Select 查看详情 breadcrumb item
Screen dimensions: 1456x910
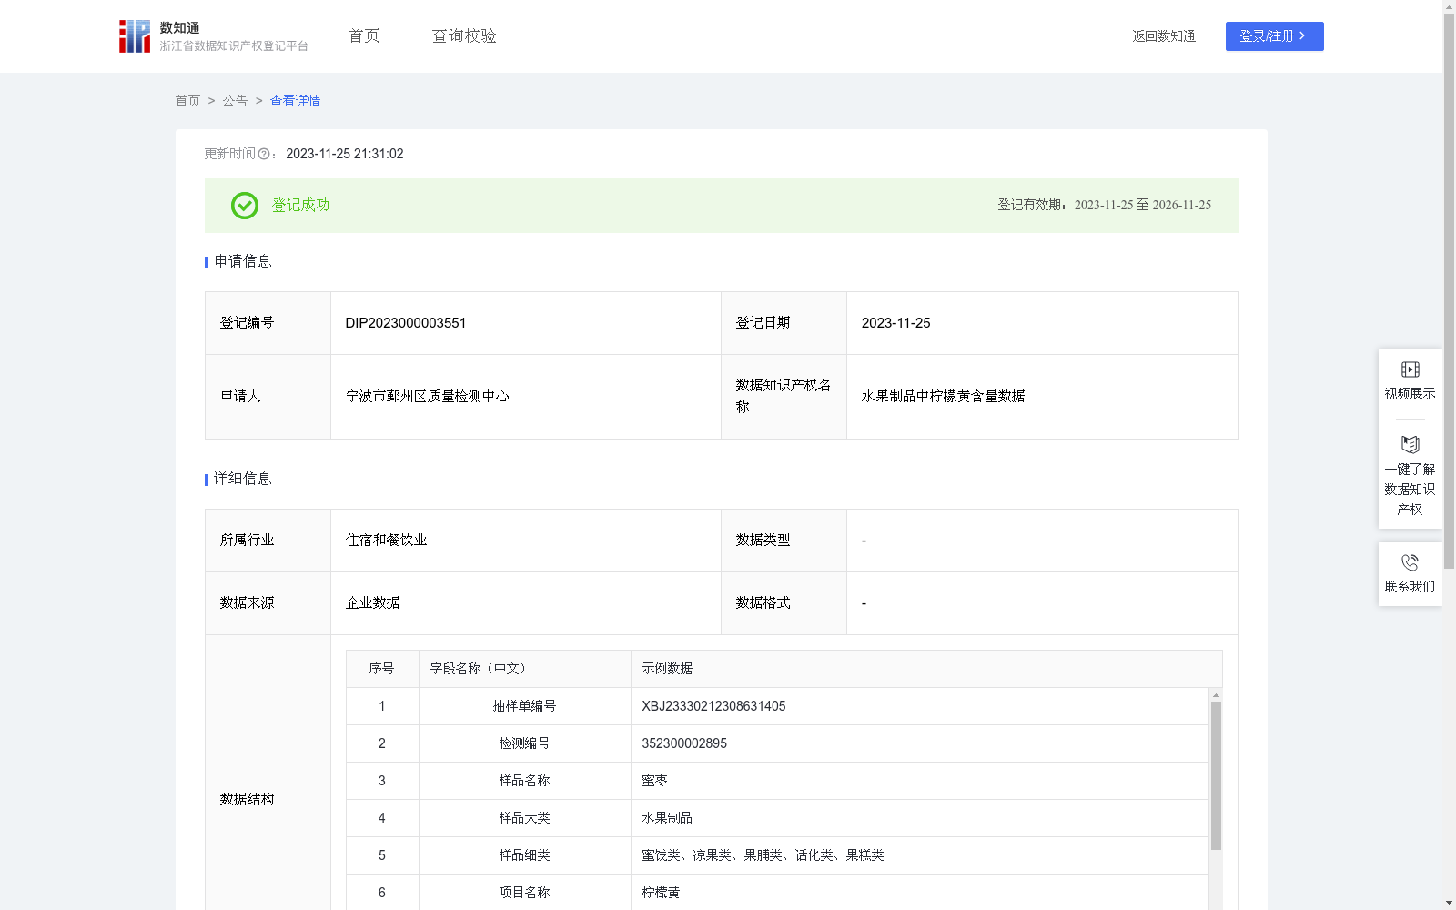(295, 101)
